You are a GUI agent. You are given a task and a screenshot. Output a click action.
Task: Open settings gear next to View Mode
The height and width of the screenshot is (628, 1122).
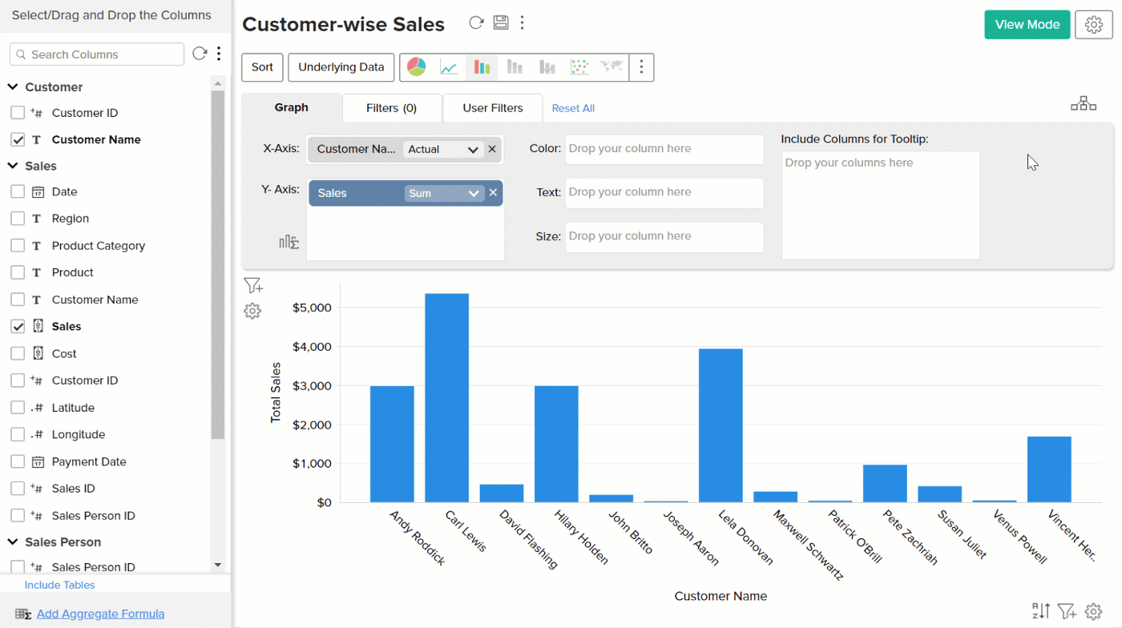(1093, 25)
